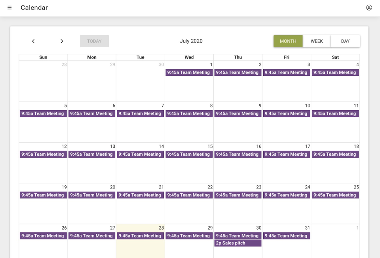Advance to next month with right chevron
Viewport: 380px width, 258px height.
coord(62,41)
